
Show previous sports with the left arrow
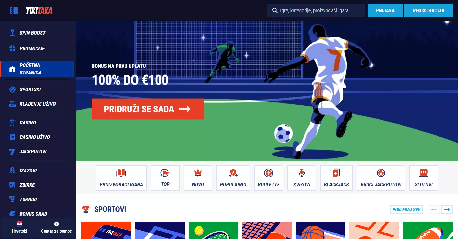pyautogui.click(x=434, y=209)
